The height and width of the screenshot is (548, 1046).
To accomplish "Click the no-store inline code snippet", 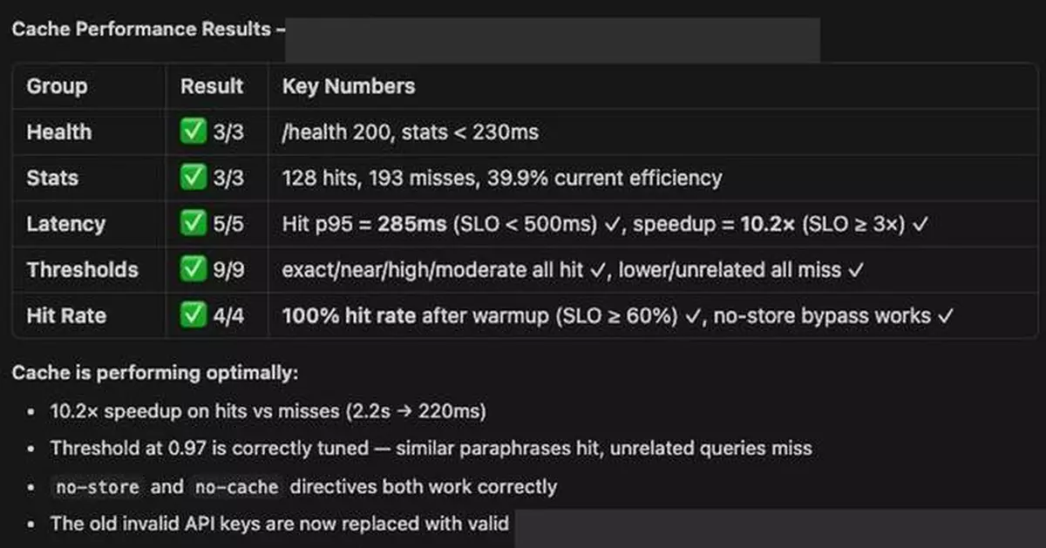I will [x=97, y=487].
